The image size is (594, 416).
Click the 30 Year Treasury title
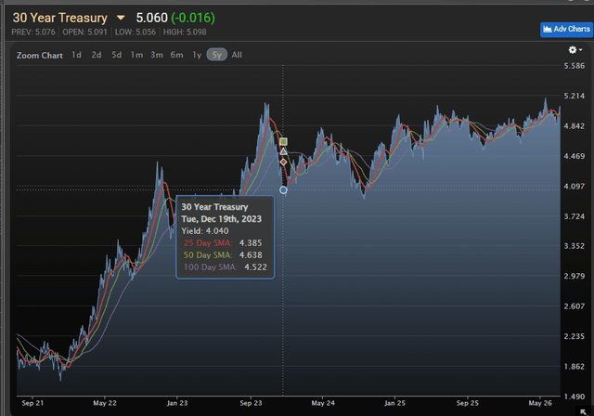pyautogui.click(x=59, y=18)
